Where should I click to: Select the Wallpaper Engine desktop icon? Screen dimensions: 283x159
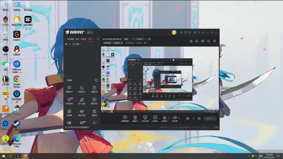pyautogui.click(x=17, y=66)
